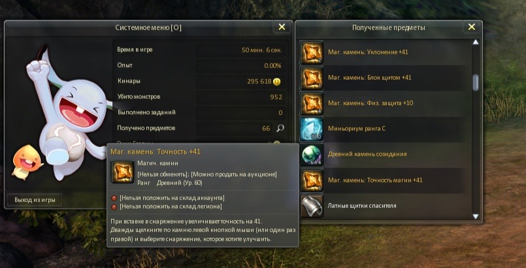Click the Точность магии +41 manastone icon

click(311, 180)
